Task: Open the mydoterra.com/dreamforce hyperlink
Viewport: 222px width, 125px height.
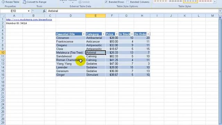Action: [29, 19]
